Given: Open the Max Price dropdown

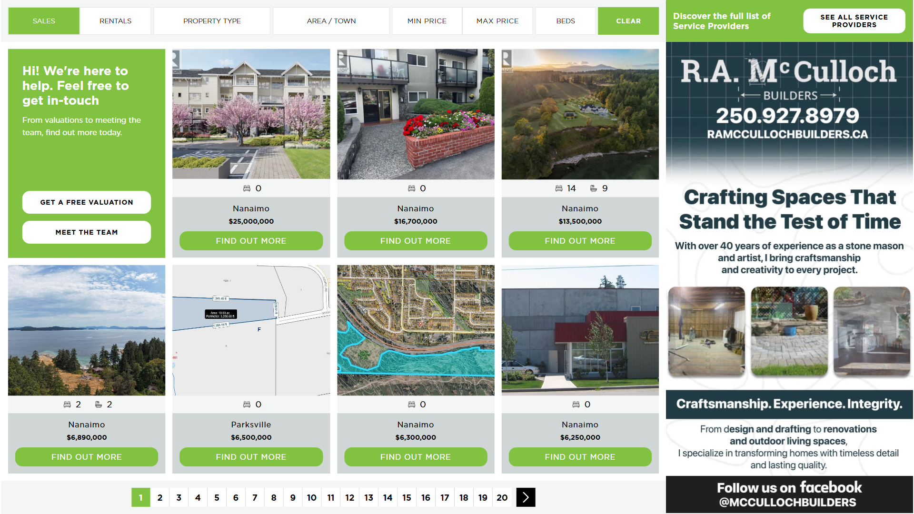Looking at the screenshot, I should (497, 21).
